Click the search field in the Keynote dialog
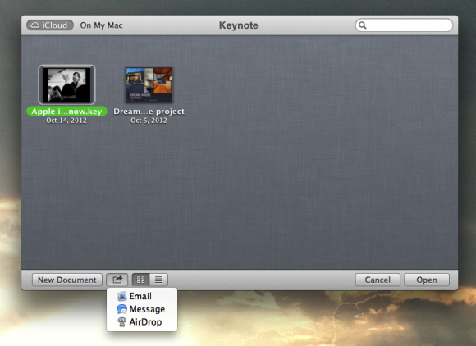Screen dimensions: 476x346 coord(404,25)
